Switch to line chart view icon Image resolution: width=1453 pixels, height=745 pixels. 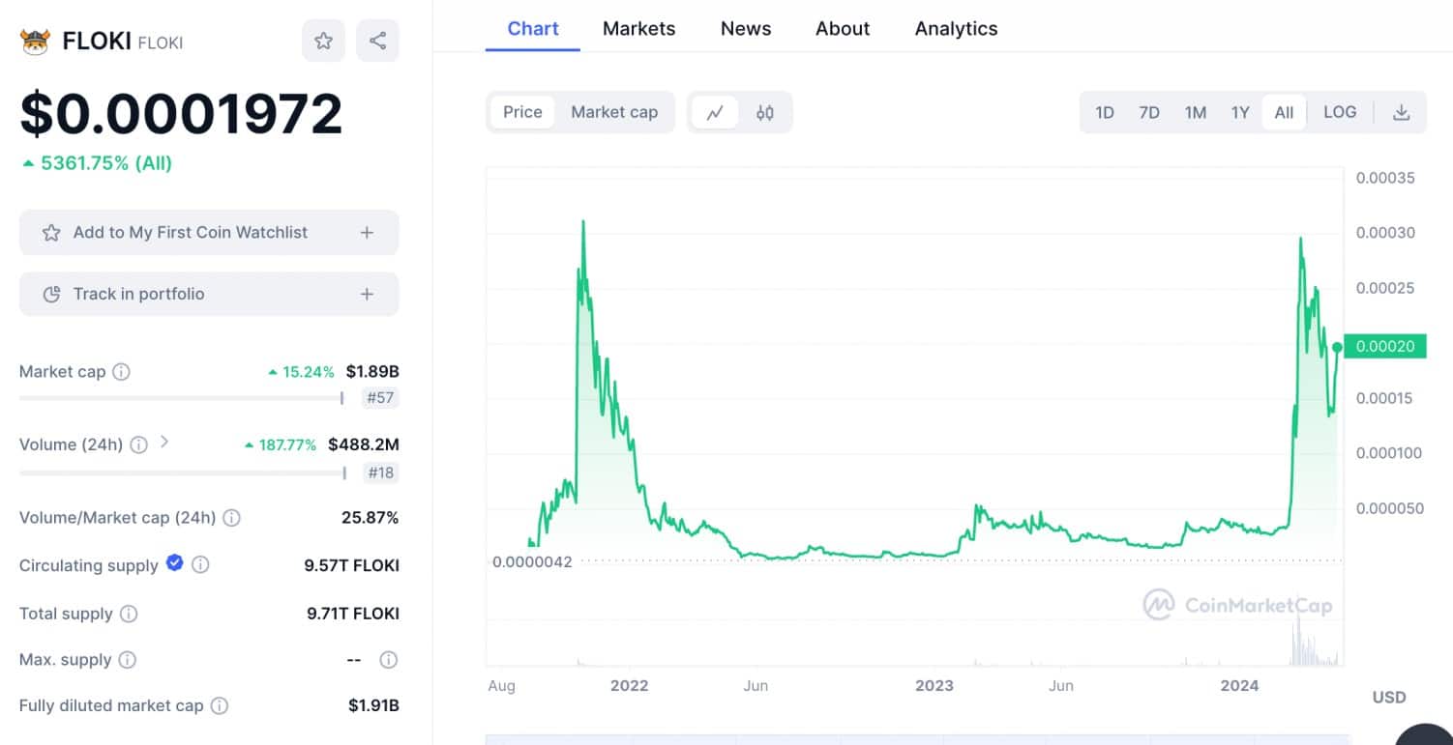pyautogui.click(x=715, y=112)
